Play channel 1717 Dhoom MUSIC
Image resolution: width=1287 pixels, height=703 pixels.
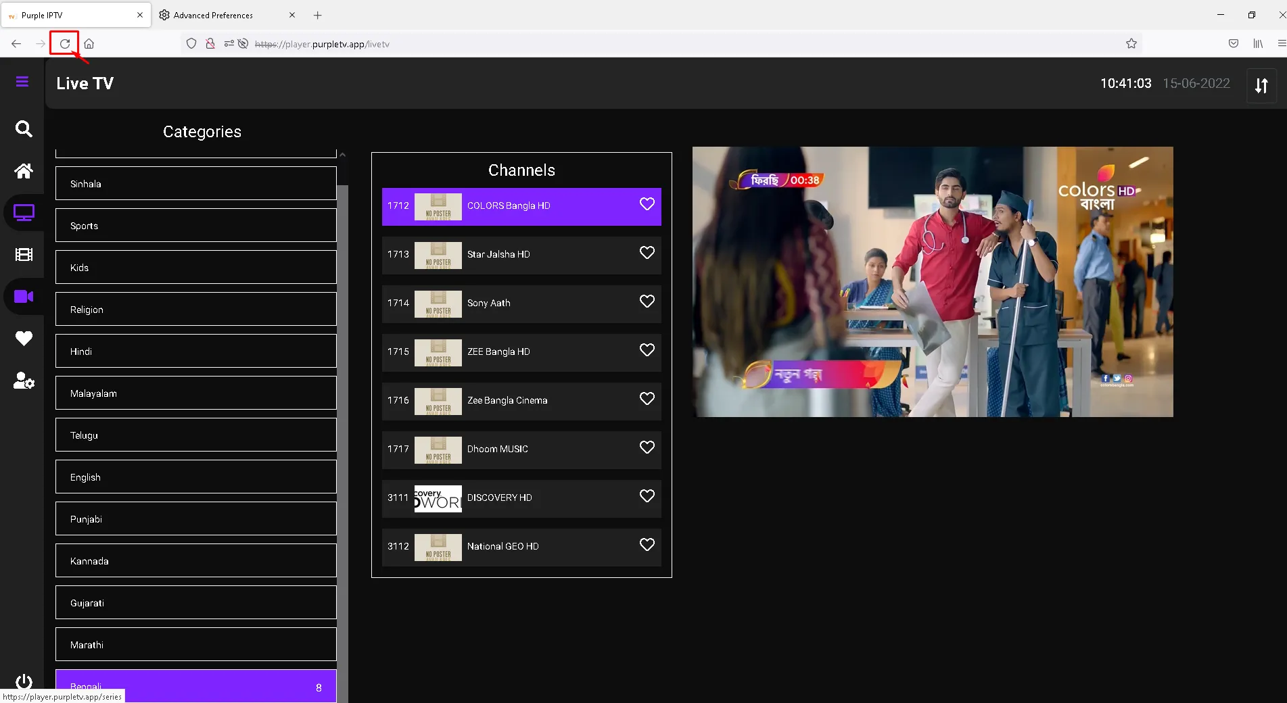[521, 450]
